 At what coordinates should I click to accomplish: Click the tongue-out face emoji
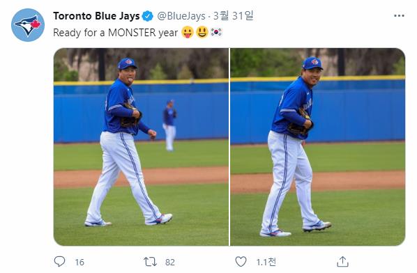(188, 33)
